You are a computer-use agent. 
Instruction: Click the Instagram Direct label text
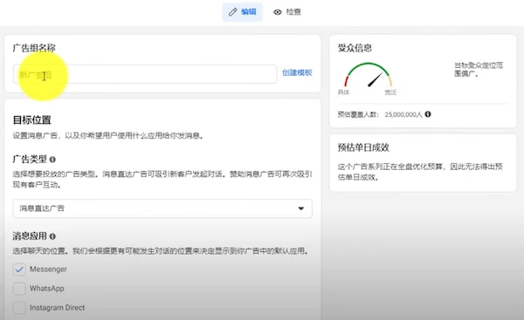(57, 308)
